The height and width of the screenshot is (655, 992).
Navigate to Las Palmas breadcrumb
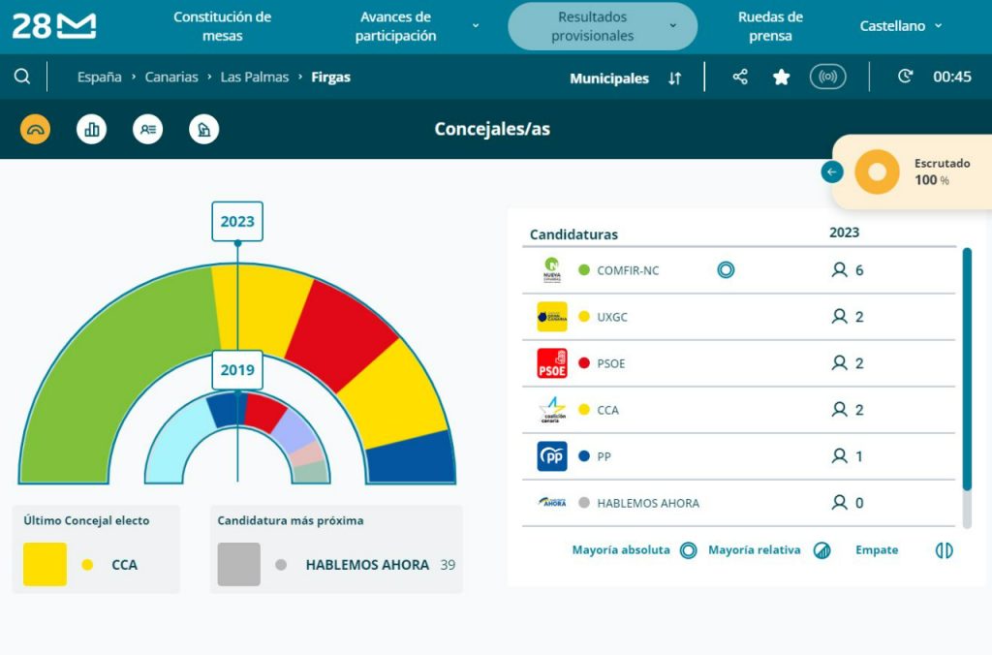click(255, 78)
